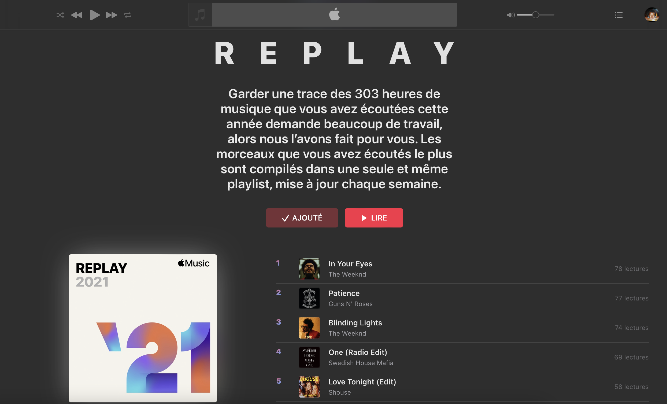This screenshot has width=667, height=404.
Task: Skip forward to the next track
Action: point(112,15)
